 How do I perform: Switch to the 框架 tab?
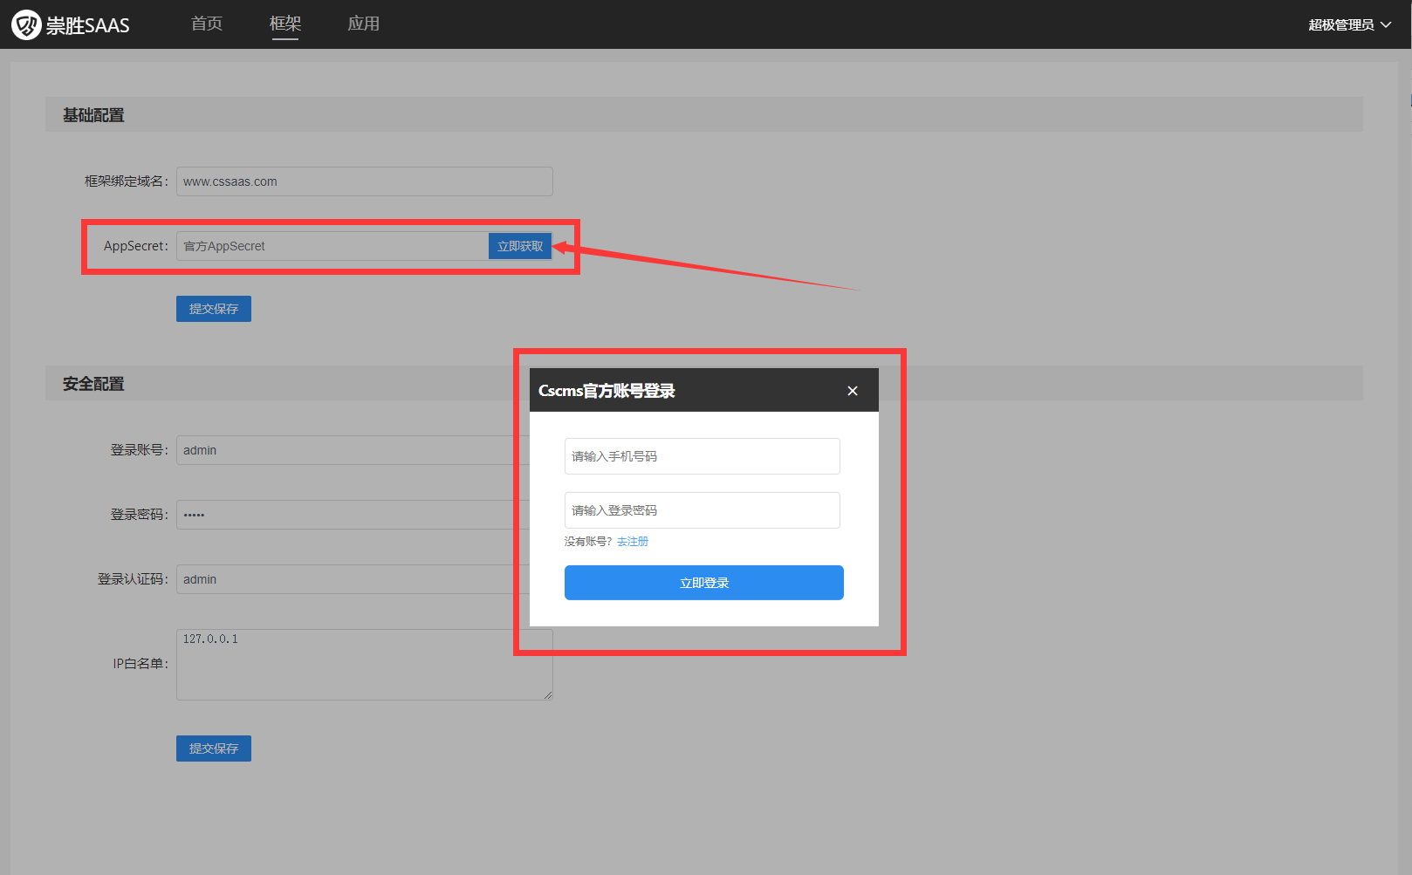(x=285, y=24)
